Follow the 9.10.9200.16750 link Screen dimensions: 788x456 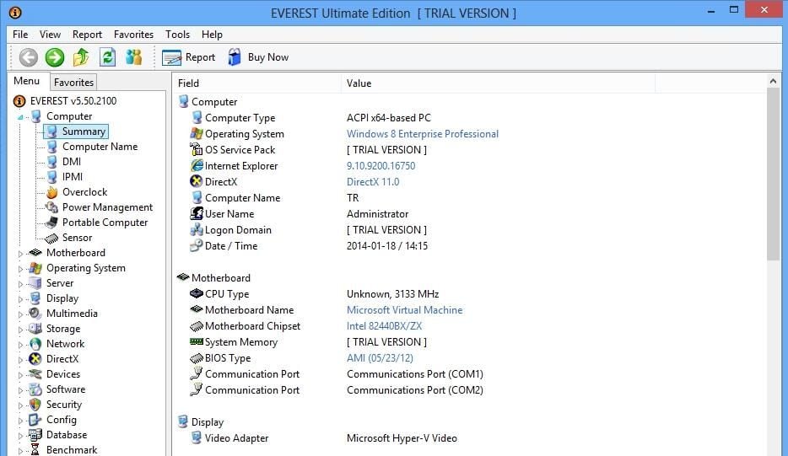[381, 166]
